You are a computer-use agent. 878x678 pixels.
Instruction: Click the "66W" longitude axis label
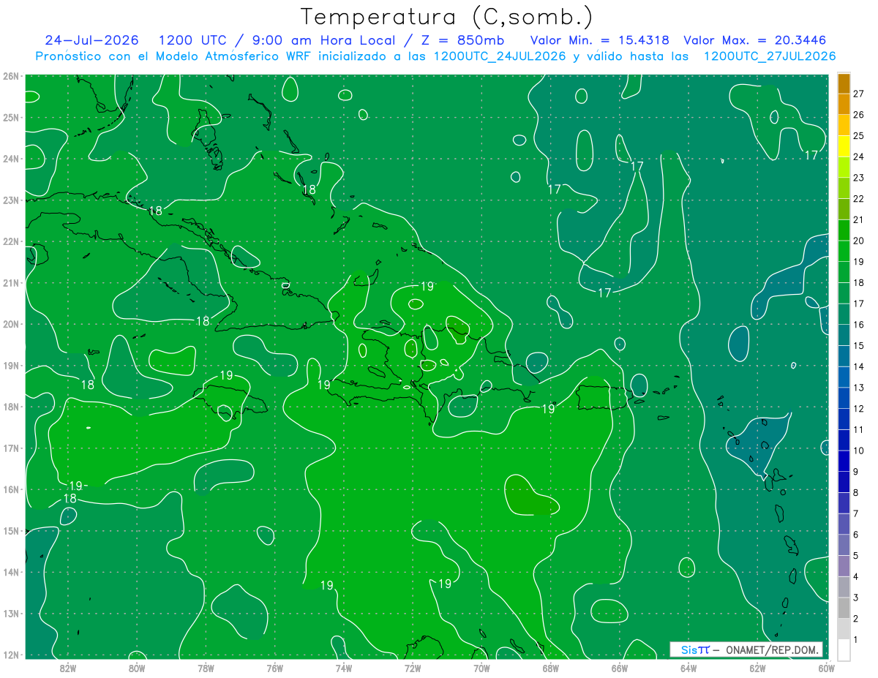point(619,668)
